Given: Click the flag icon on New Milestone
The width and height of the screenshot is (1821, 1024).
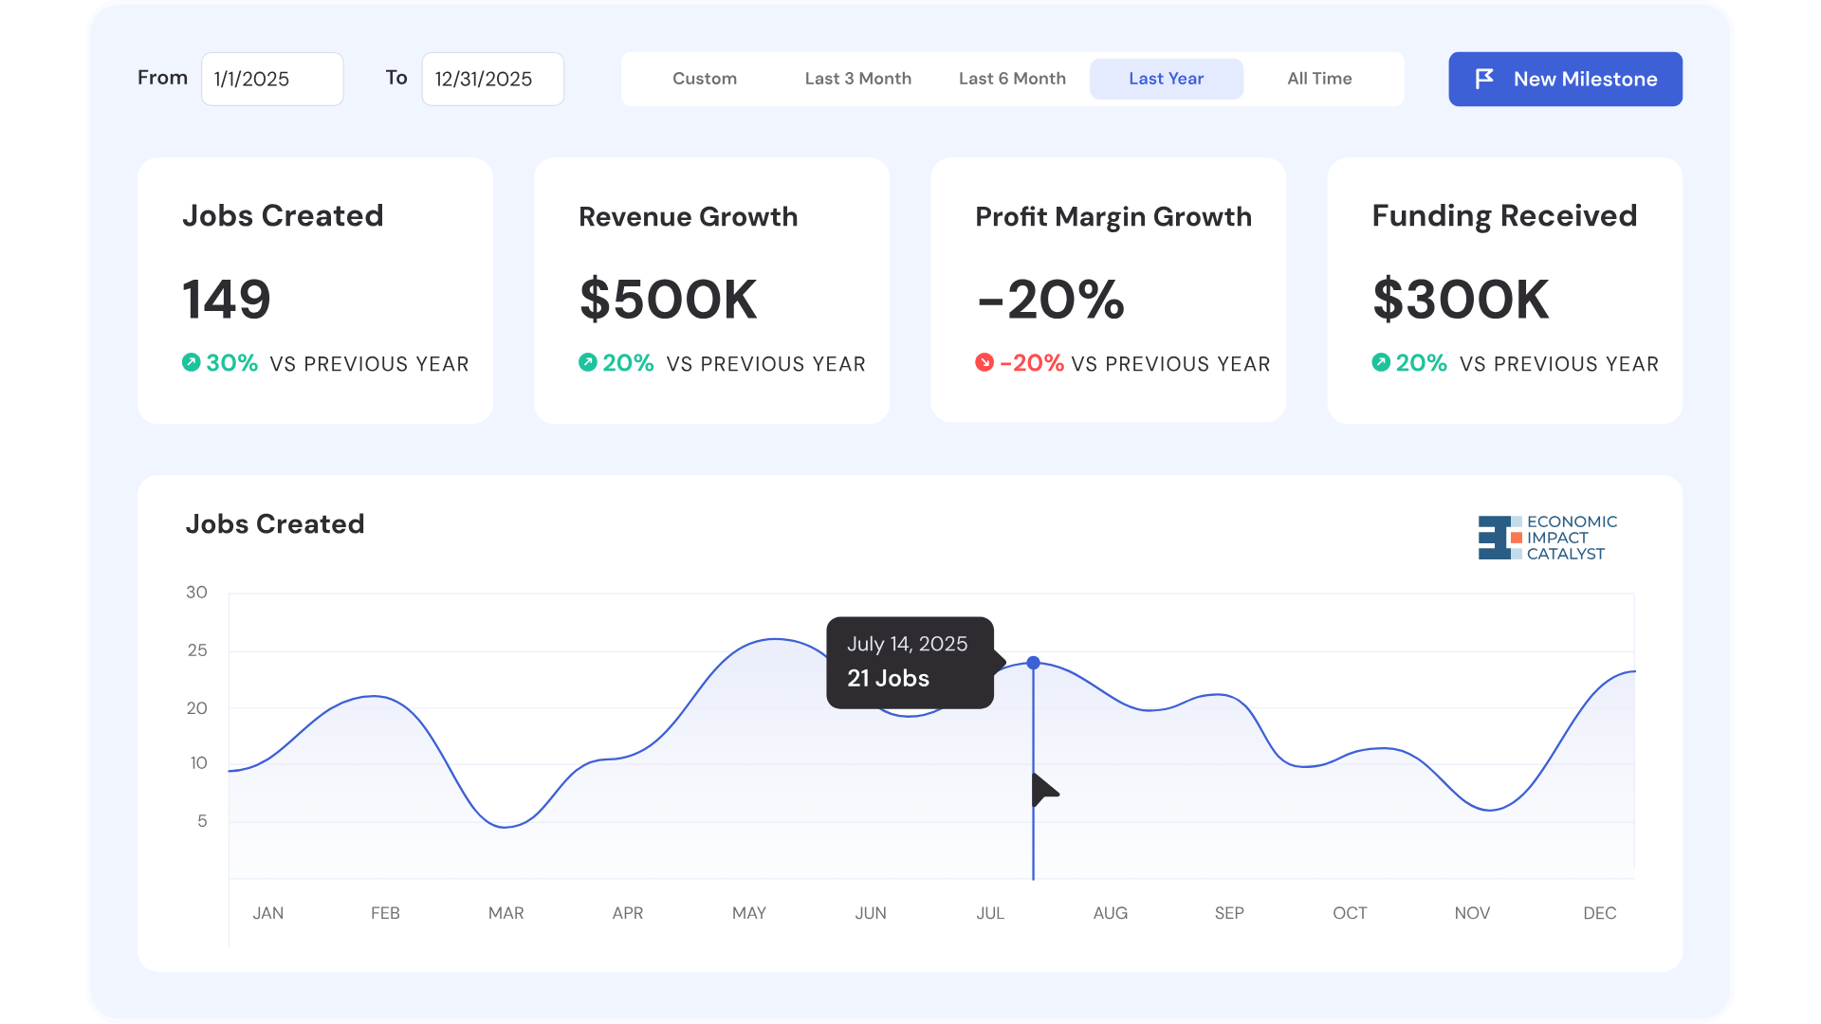Looking at the screenshot, I should pos(1484,79).
